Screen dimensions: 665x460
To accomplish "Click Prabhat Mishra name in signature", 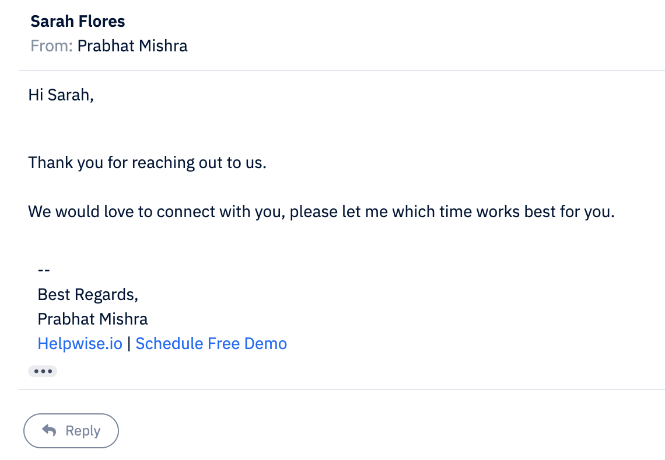I will tap(92, 319).
